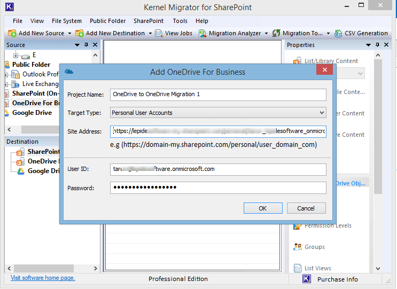
Task: Click the View Jobs icon
Action: click(x=159, y=33)
